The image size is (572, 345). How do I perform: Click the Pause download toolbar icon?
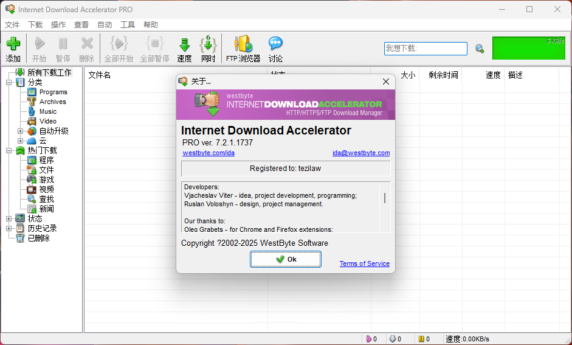tap(63, 44)
